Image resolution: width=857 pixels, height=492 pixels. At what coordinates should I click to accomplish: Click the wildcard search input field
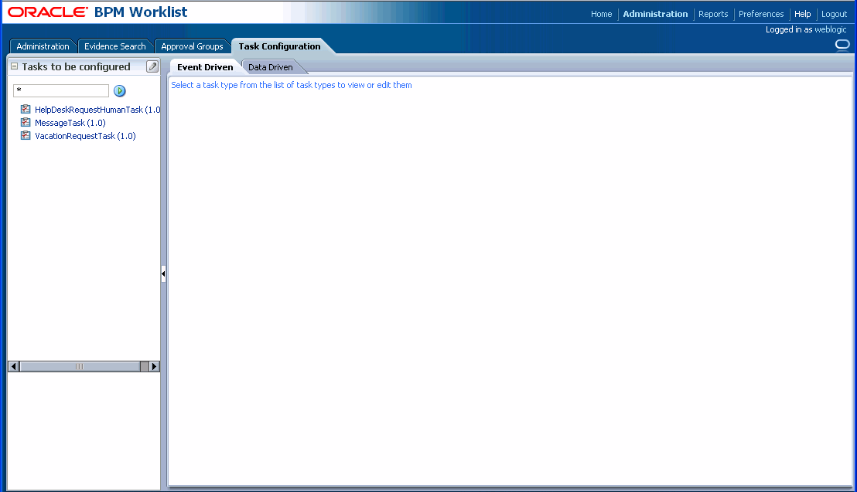(60, 90)
